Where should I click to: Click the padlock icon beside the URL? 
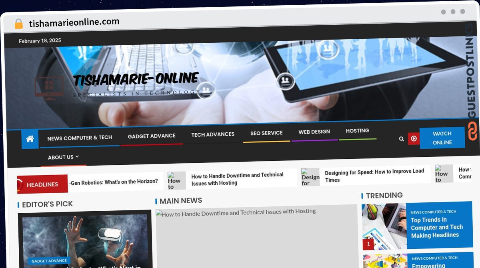(x=18, y=24)
